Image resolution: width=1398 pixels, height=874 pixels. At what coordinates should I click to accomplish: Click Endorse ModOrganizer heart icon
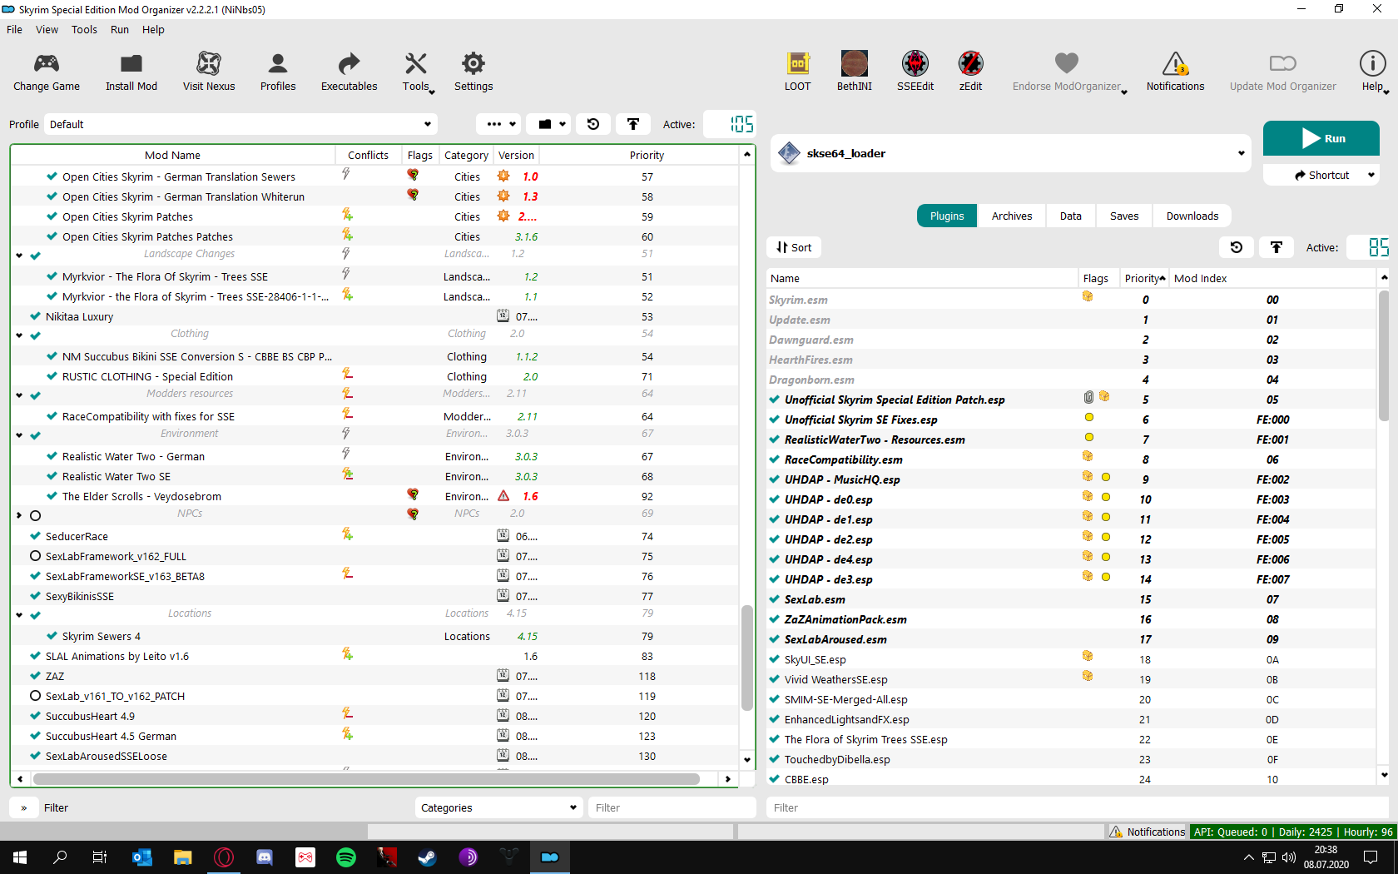point(1067,63)
